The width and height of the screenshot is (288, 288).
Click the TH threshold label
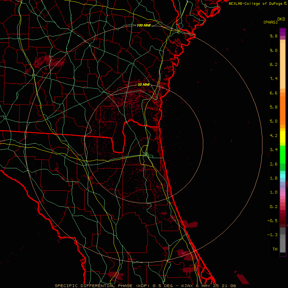[x=275, y=249]
